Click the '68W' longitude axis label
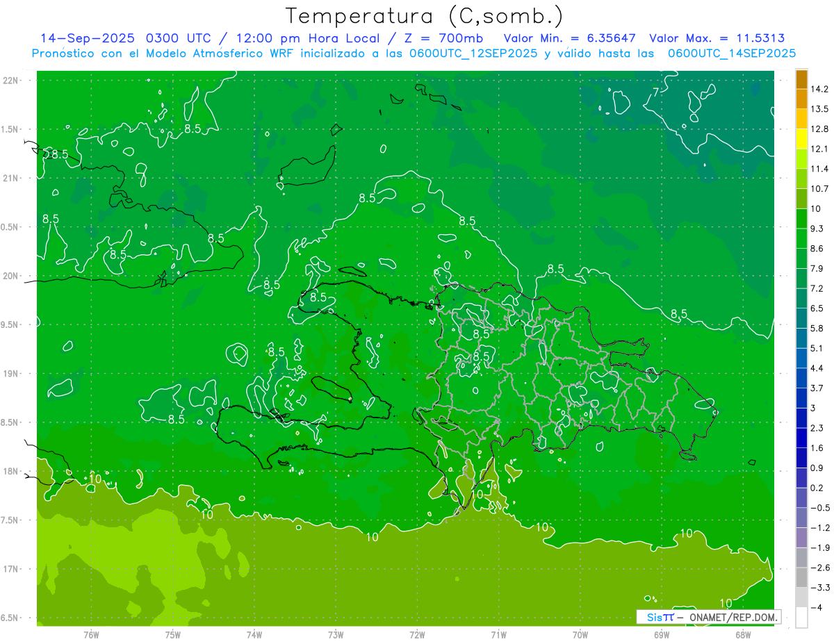Image resolution: width=834 pixels, height=644 pixels. [743, 634]
